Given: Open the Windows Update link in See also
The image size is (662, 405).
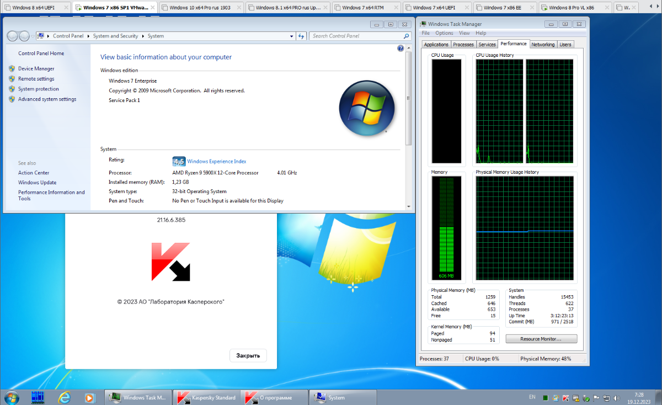Looking at the screenshot, I should (38, 183).
